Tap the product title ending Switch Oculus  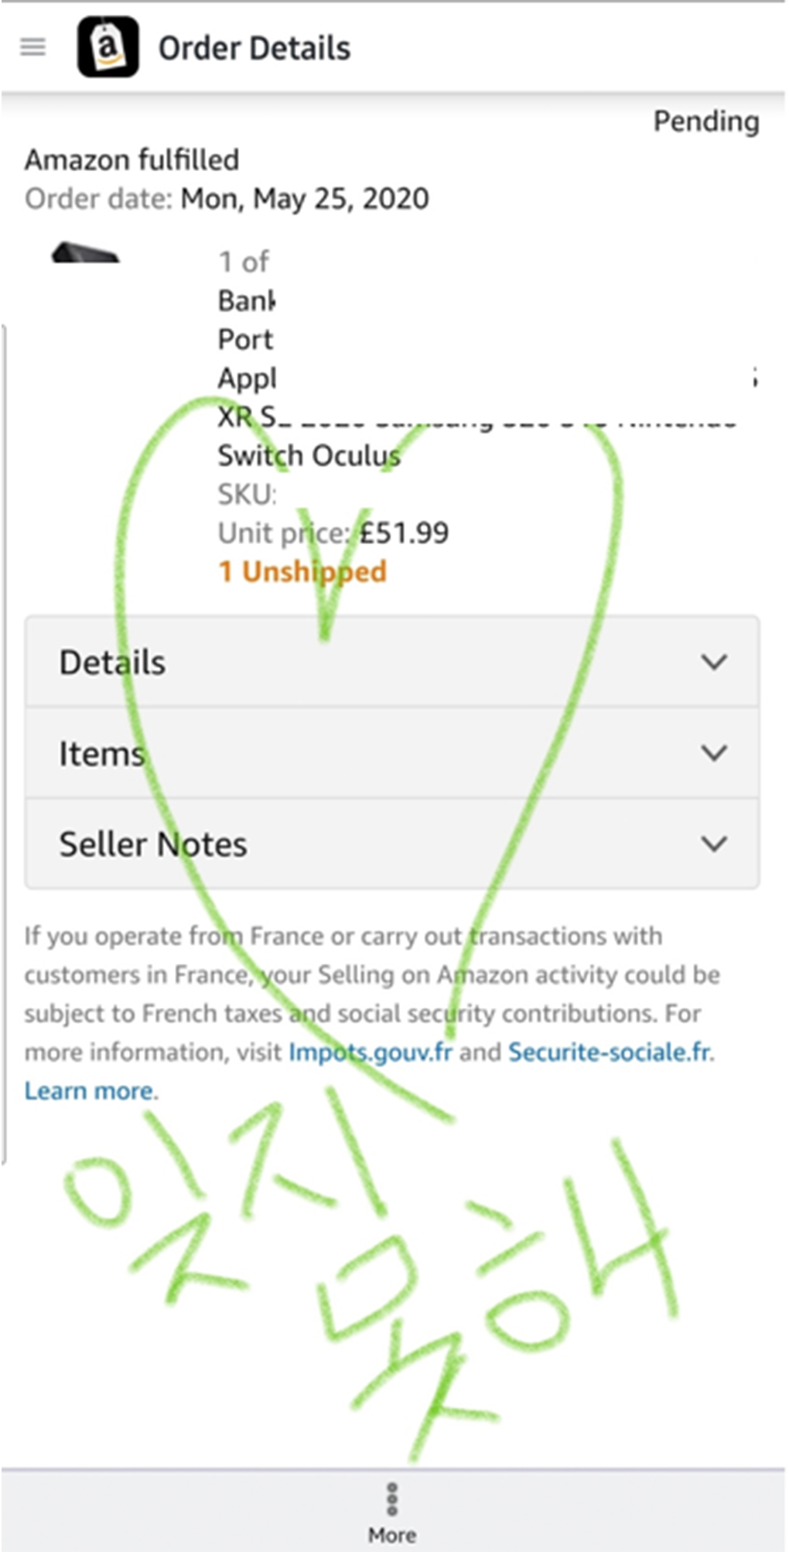click(309, 456)
